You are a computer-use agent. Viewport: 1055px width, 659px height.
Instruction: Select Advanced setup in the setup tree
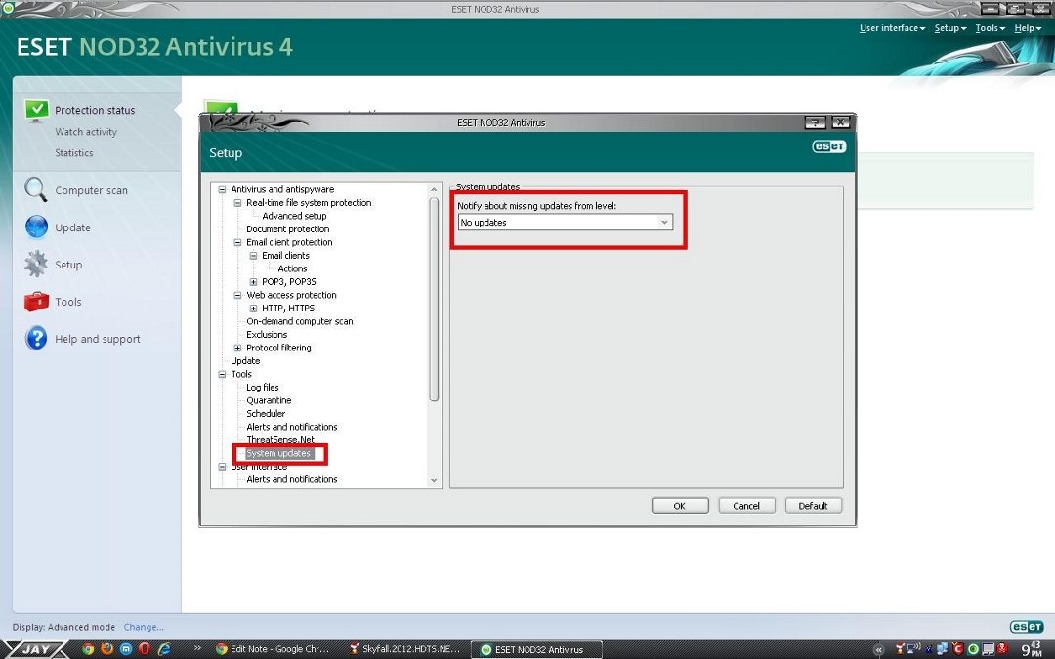coord(294,216)
